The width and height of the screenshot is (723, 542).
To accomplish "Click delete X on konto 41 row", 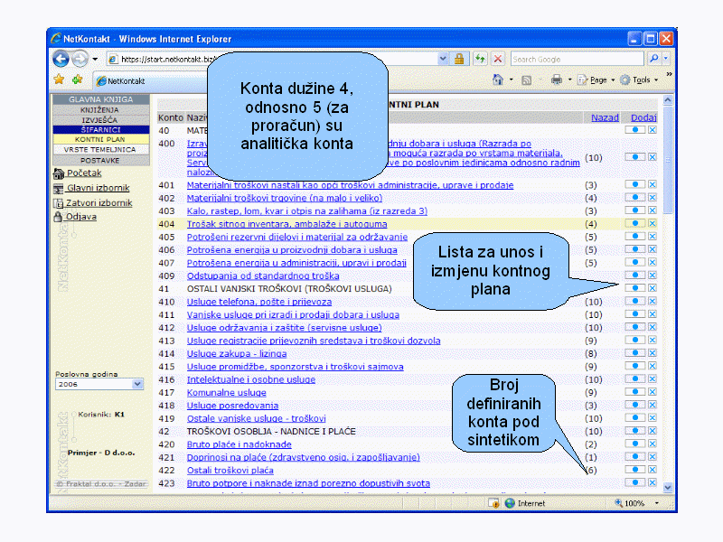I will (x=653, y=288).
